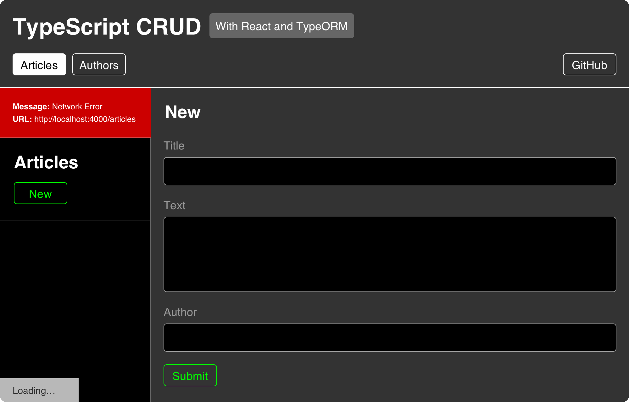629x402 pixels.
Task: Open the GitHub link button
Action: (589, 64)
